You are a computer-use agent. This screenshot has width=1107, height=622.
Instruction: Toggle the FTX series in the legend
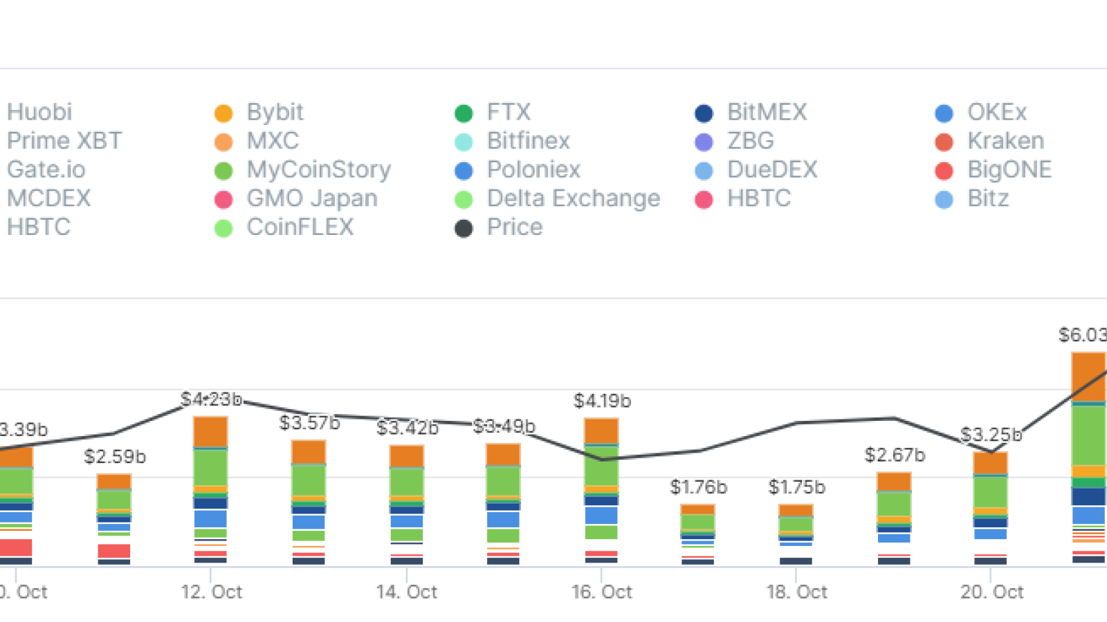[x=493, y=112]
